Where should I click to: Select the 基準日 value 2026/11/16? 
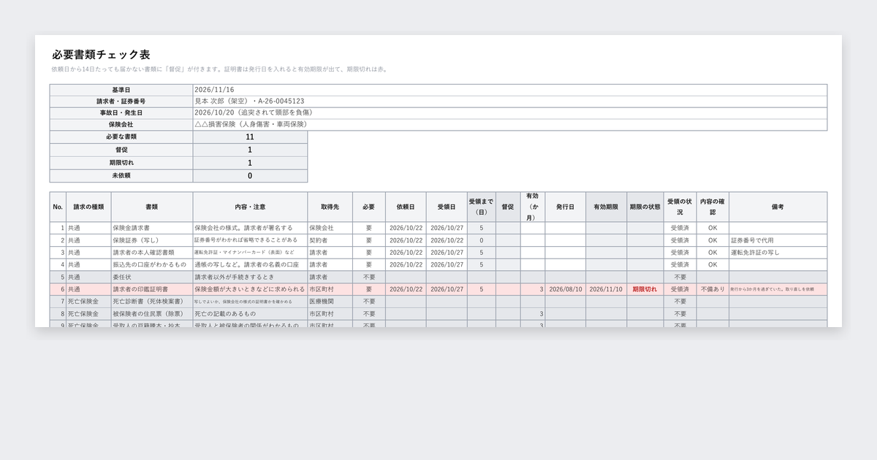tap(510, 90)
